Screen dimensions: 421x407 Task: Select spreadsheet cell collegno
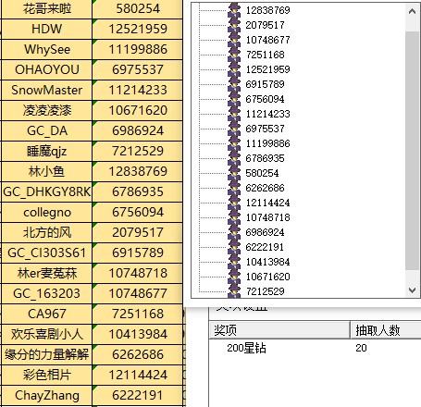pyautogui.click(x=47, y=212)
